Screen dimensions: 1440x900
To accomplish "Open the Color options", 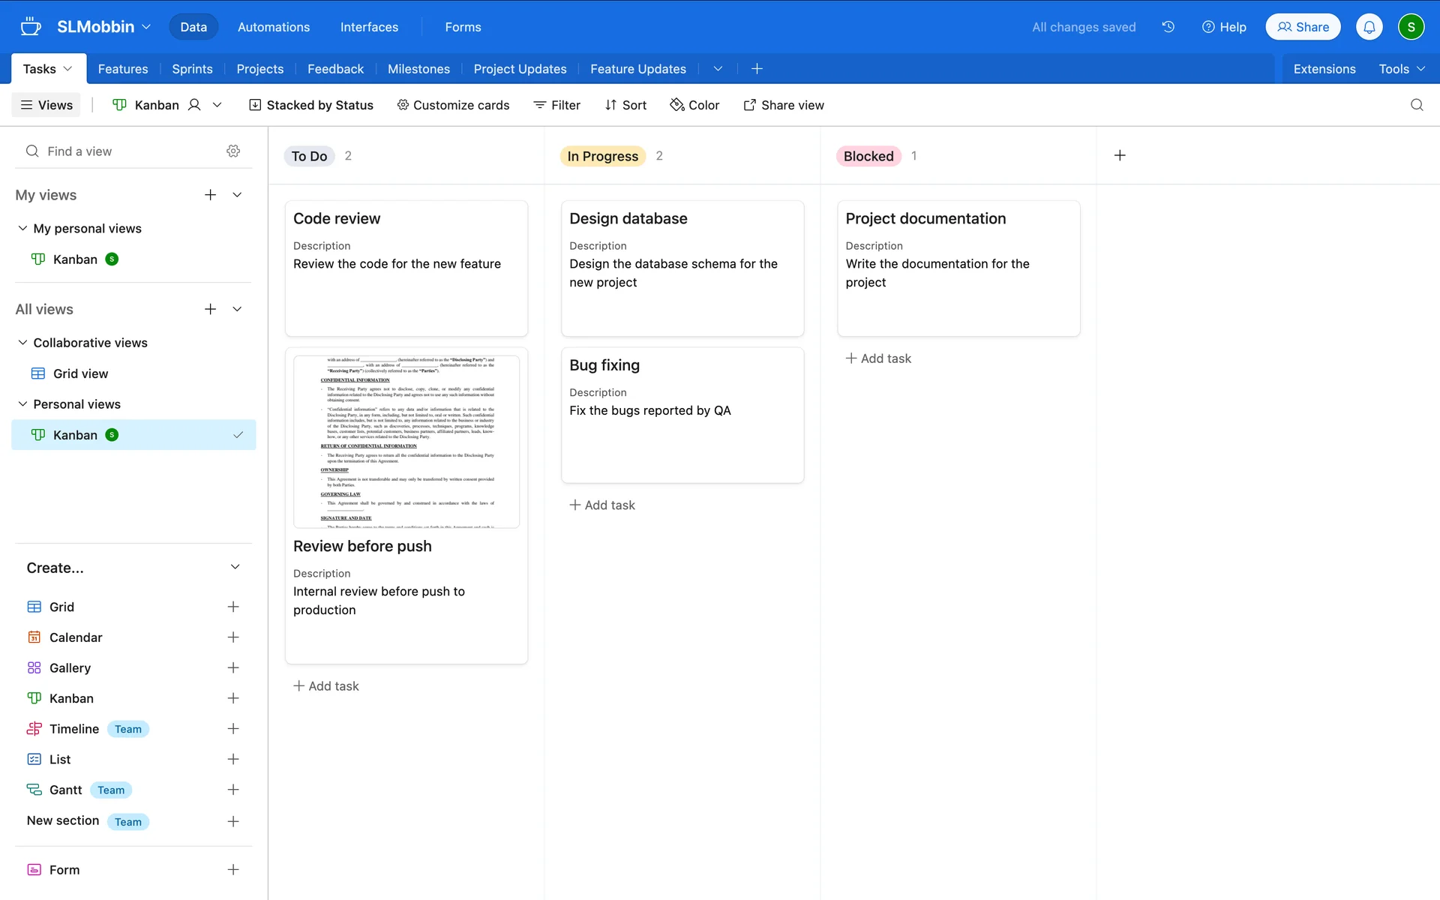I will click(694, 105).
